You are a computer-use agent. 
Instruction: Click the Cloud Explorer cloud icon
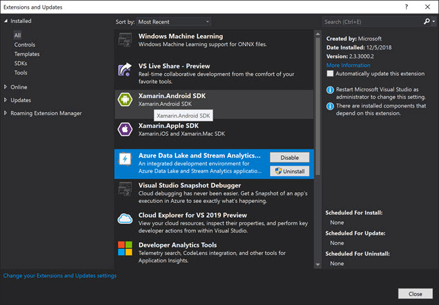click(x=125, y=218)
